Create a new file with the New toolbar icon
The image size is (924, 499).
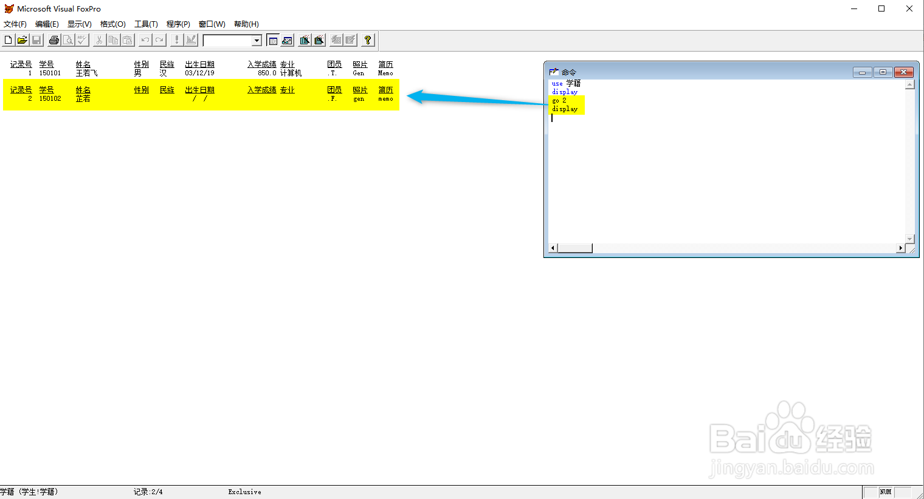pos(8,40)
